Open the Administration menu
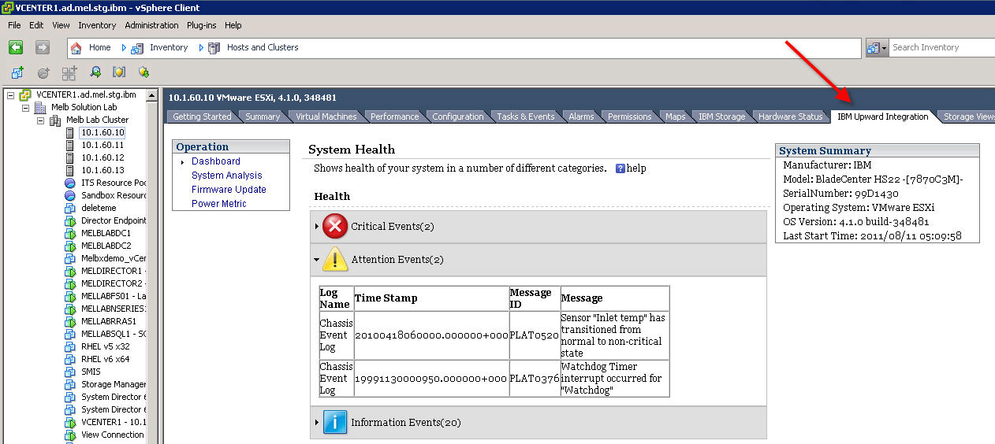995x444 pixels. pos(151,25)
